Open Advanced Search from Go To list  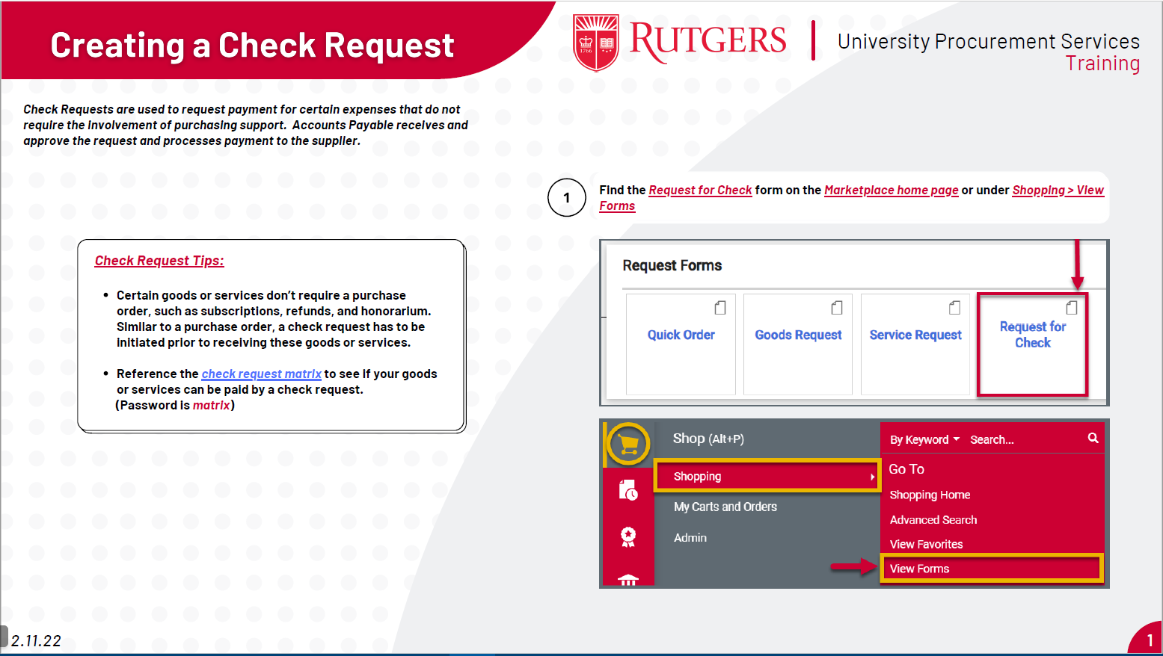933,520
